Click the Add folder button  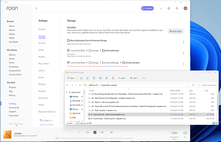tap(176, 31)
